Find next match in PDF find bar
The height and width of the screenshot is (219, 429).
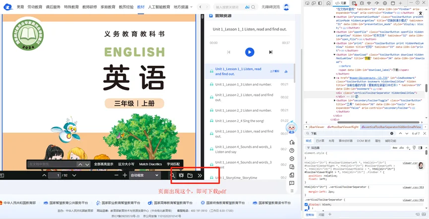pyautogui.click(x=87, y=165)
